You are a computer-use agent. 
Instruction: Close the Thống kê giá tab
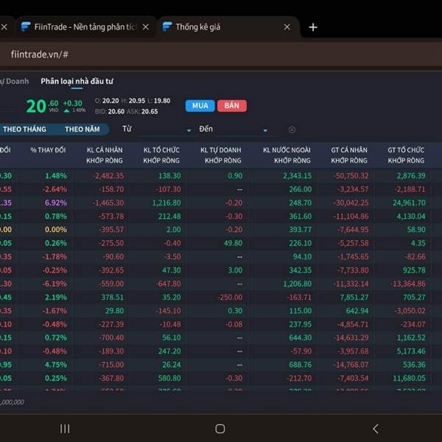[x=287, y=27]
